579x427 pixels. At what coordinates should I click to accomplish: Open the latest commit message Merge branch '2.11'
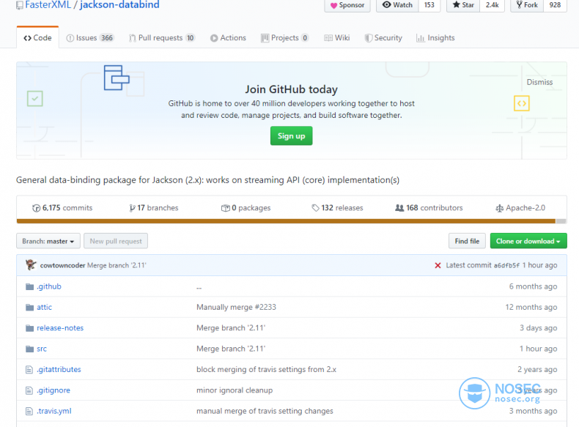(x=117, y=265)
